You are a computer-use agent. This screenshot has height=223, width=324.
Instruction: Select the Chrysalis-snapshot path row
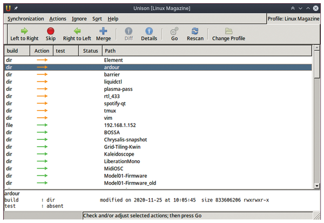[x=158, y=139]
